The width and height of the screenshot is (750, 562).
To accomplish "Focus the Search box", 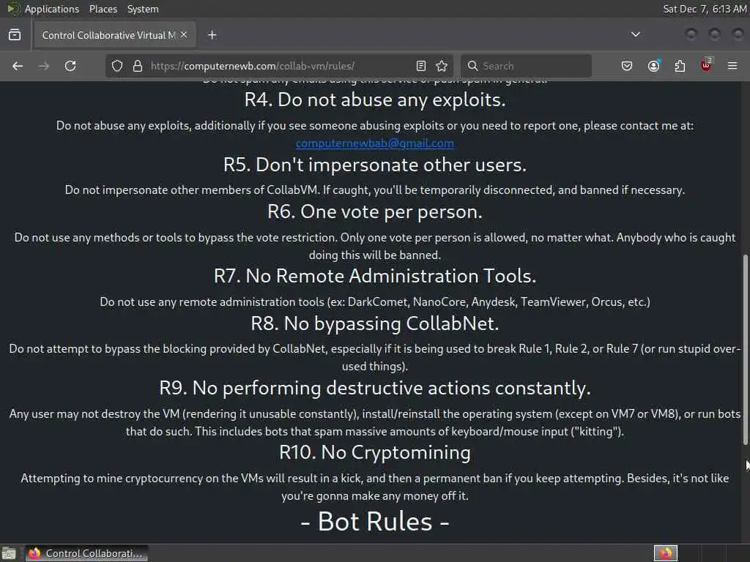I will (x=526, y=66).
